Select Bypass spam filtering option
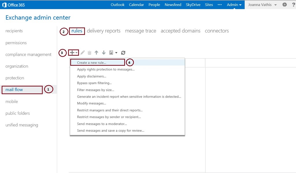 [x=94, y=83]
